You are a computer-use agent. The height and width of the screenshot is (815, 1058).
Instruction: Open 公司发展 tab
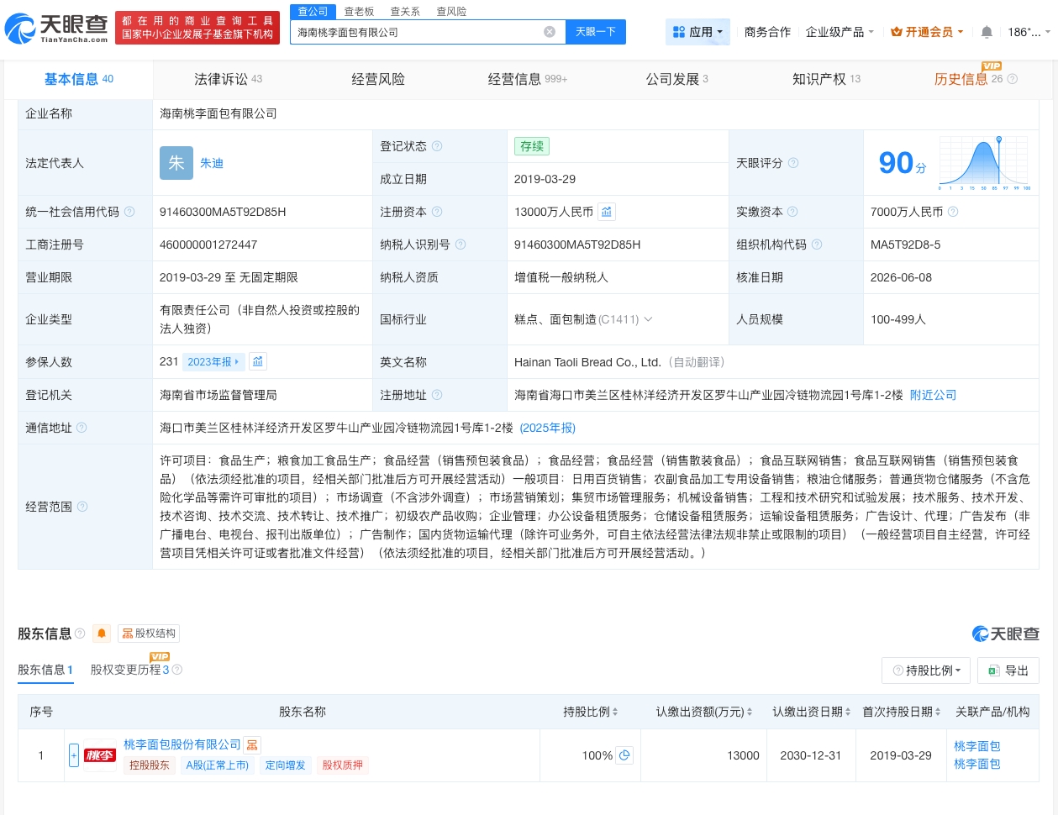676,79
